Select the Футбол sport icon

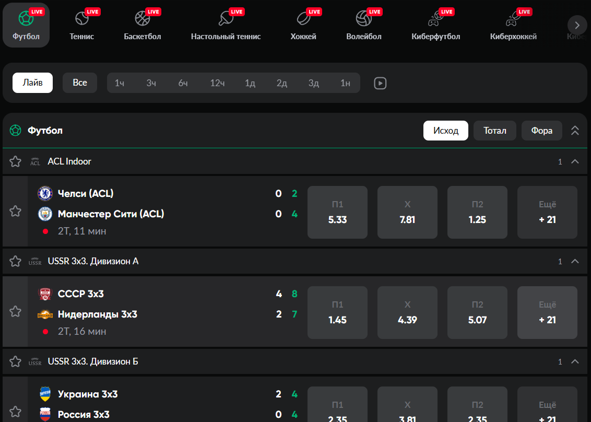pos(26,25)
